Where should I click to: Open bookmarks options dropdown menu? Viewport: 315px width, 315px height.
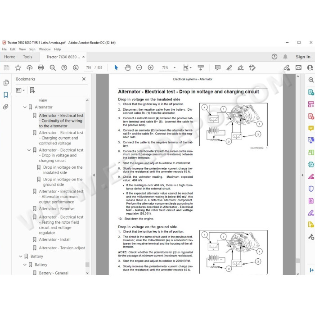tap(20, 90)
